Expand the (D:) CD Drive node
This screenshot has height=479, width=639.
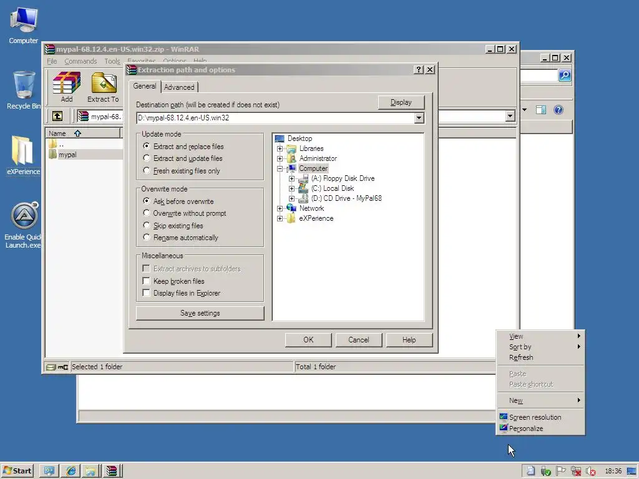[x=292, y=198]
